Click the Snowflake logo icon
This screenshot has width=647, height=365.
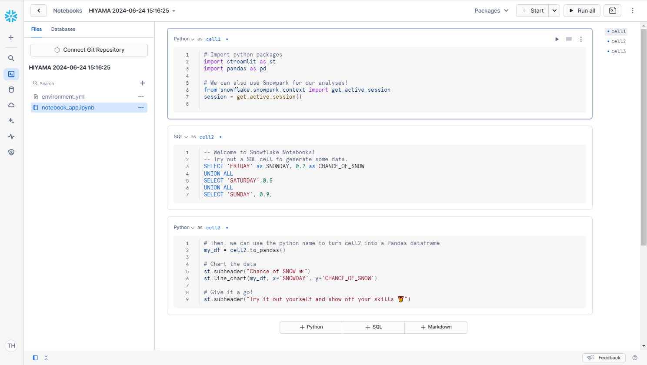tap(11, 17)
